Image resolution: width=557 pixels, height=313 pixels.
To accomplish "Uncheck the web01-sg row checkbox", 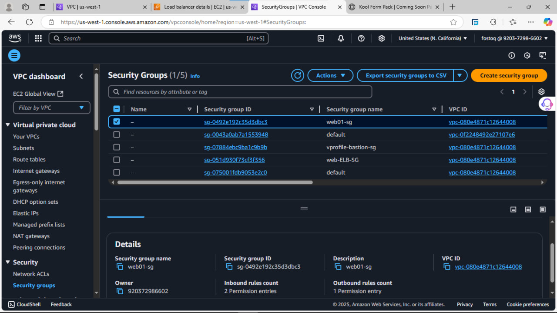I will coord(117,122).
